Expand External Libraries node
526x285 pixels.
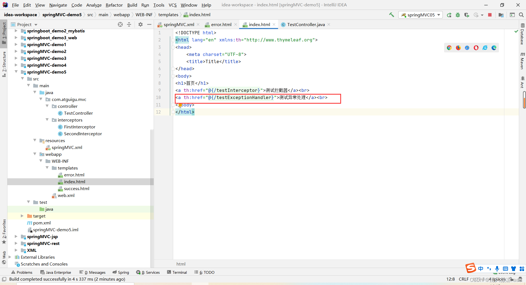[10, 257]
